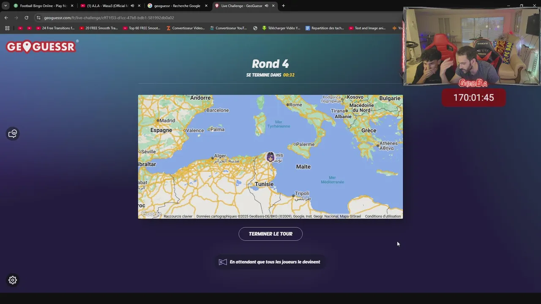The image size is (541, 304).
Task: Click the Athènes label on map
Action: [x=388, y=144]
